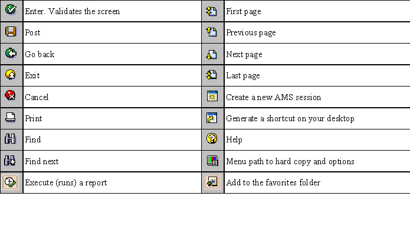Click the hard copy and options icon

click(x=212, y=161)
